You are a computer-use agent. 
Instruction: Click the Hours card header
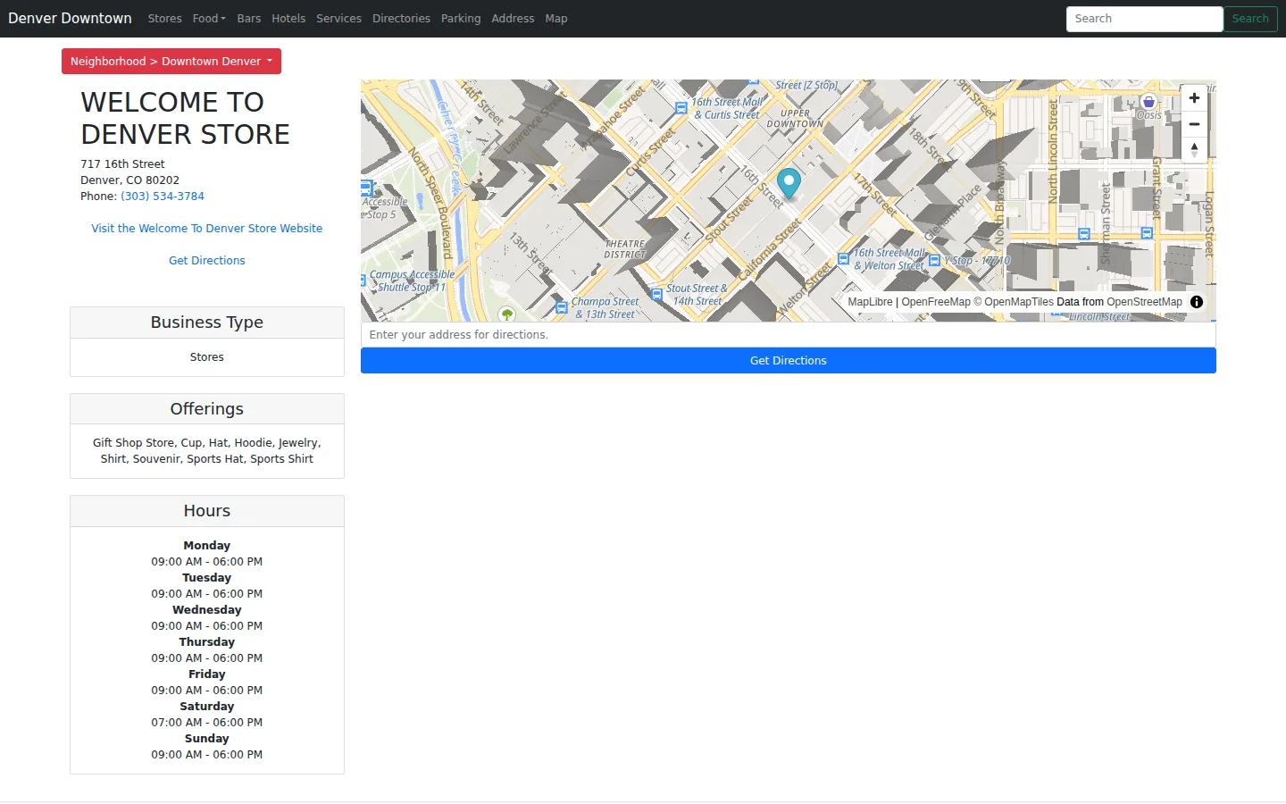click(207, 511)
